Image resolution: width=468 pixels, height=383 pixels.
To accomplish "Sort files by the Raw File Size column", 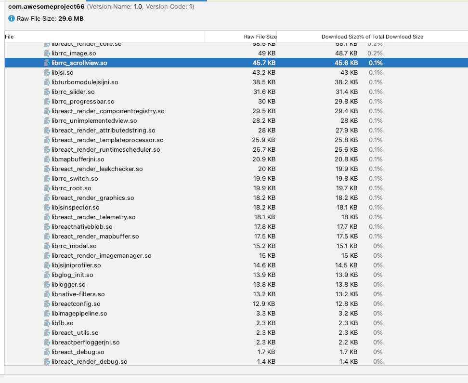I will (260, 37).
